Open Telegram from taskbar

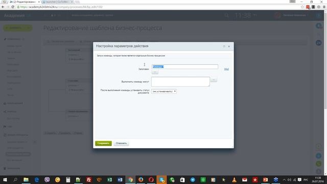(x=193, y=179)
